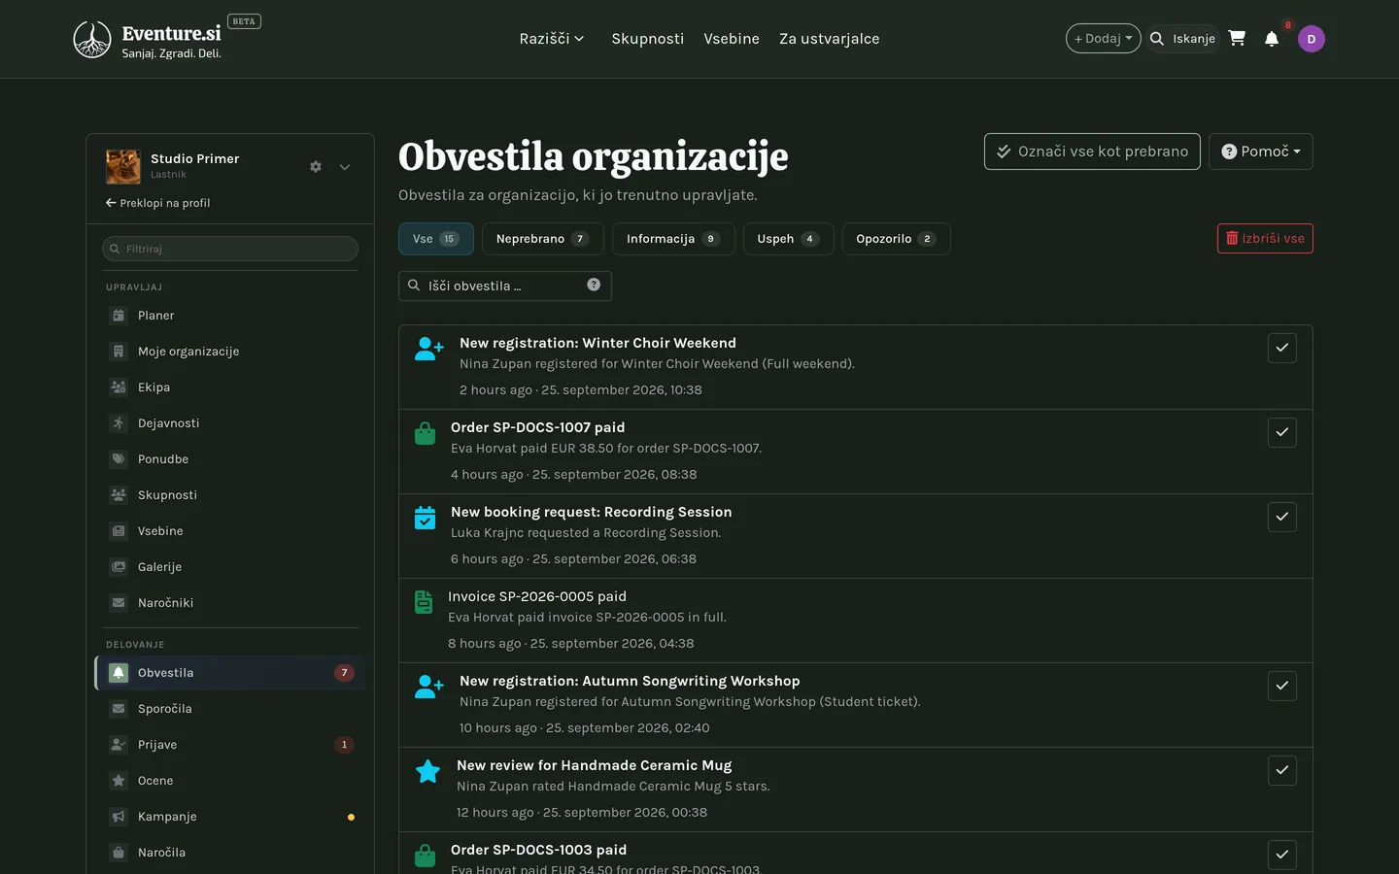Image resolution: width=1399 pixels, height=874 pixels.
Task: Click the Moje organizacije sidebar icon
Action: point(119,352)
